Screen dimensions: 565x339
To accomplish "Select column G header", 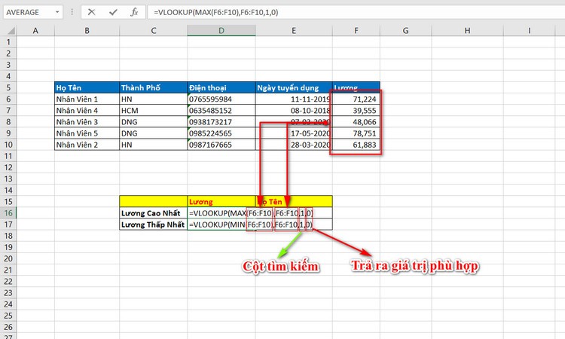I will 406,31.
